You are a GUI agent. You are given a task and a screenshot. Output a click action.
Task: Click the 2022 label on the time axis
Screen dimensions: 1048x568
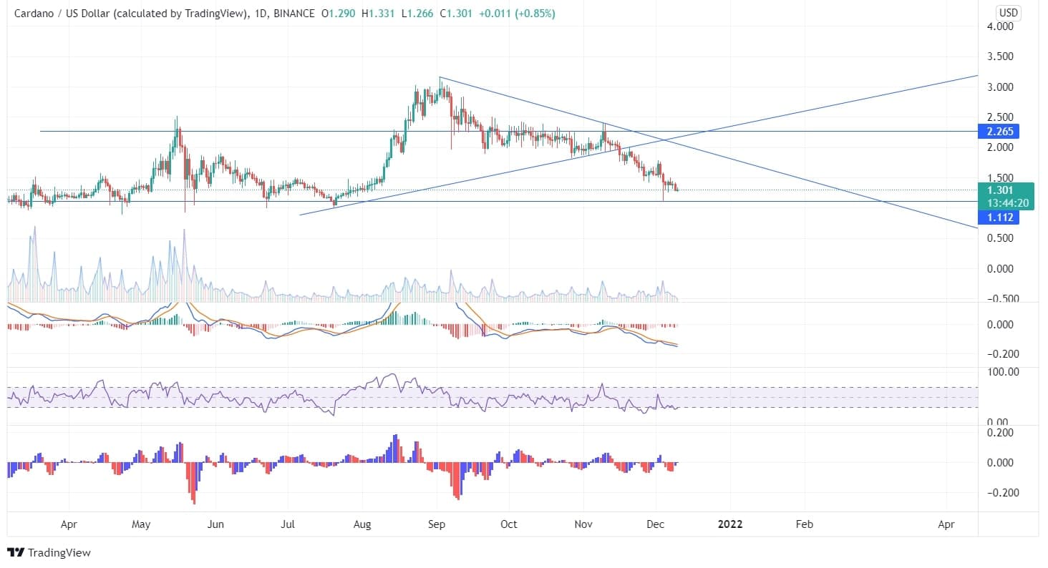729,524
